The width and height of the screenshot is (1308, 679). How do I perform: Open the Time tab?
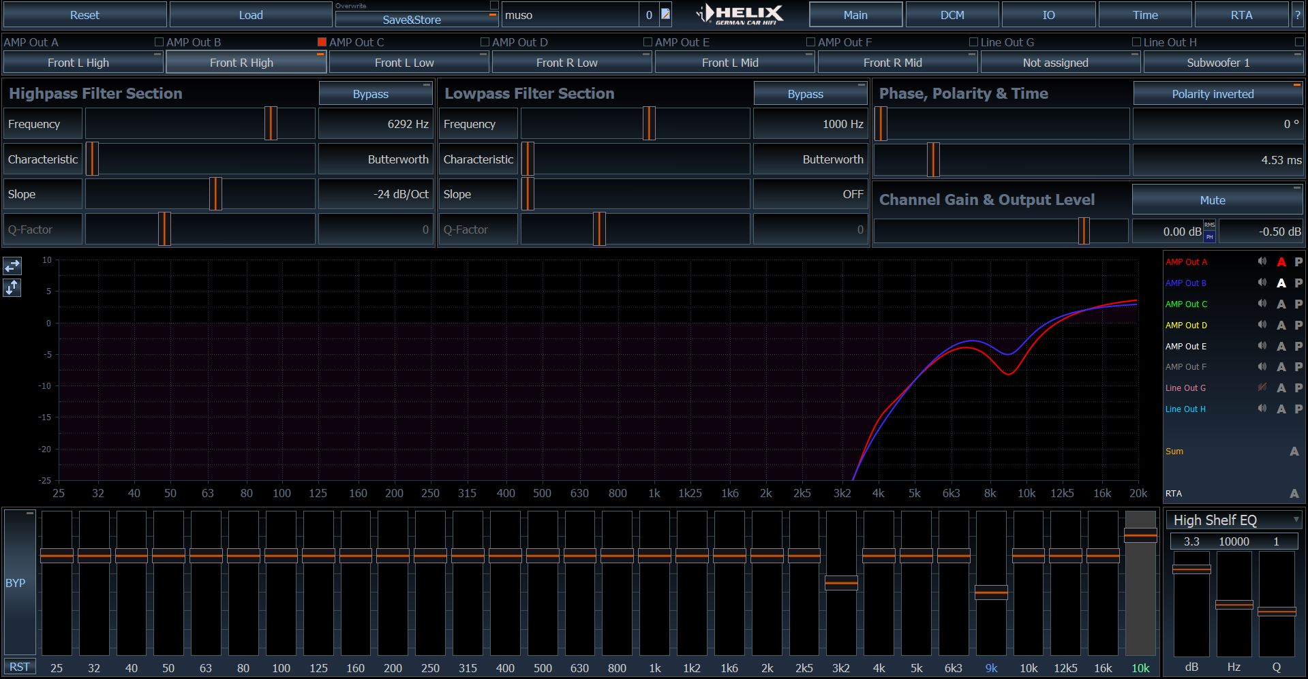[1145, 14]
